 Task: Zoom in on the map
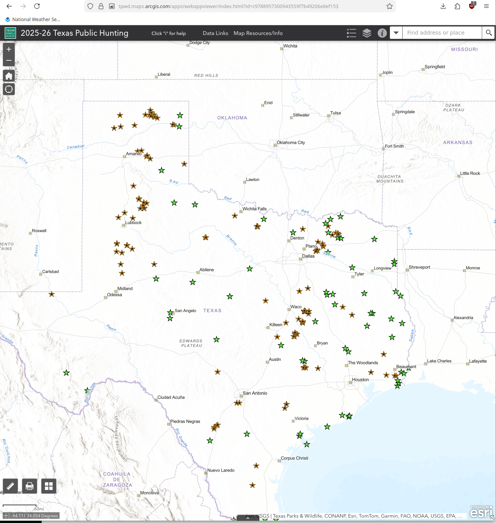pos(9,50)
